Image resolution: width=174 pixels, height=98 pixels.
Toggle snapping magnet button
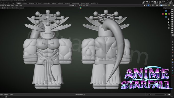(81, 5)
